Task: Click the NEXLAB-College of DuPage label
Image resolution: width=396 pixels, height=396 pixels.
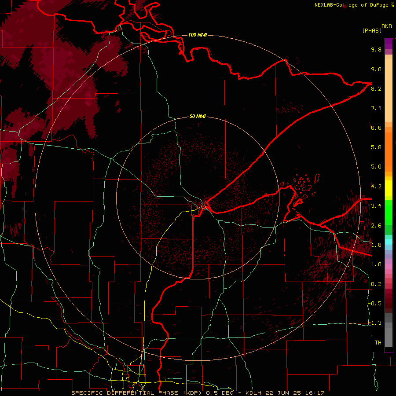Action: click(x=352, y=5)
